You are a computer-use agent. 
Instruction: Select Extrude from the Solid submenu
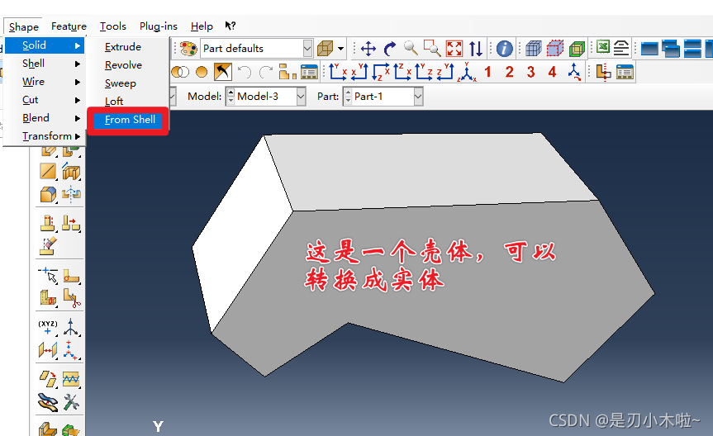click(x=123, y=47)
